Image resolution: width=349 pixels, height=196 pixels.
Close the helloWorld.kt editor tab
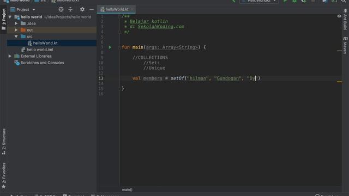(x=132, y=9)
